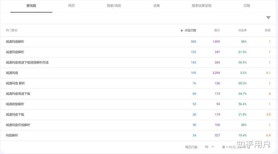Click the 3.2% CTR value
The width and height of the screenshot is (278, 154).
coord(243,73)
